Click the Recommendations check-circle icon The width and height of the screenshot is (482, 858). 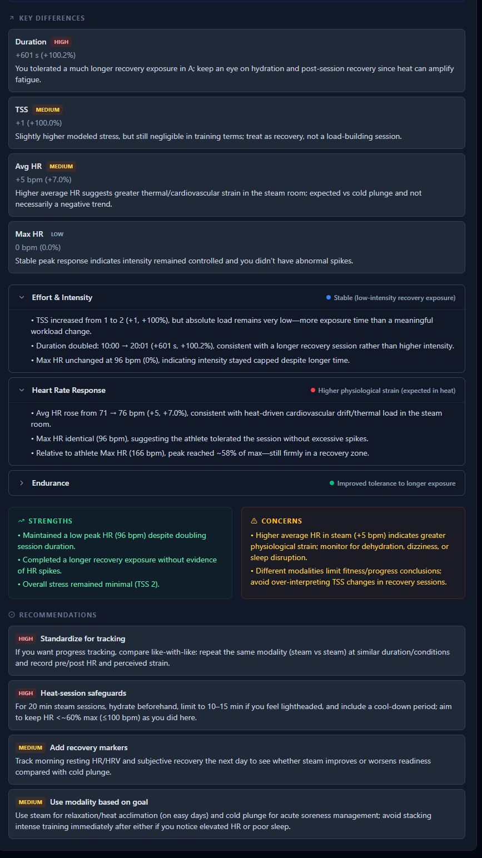(12, 615)
